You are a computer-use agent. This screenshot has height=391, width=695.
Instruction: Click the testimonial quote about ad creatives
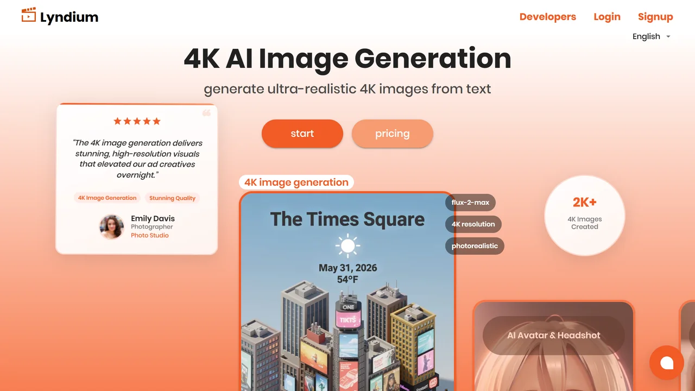137,159
